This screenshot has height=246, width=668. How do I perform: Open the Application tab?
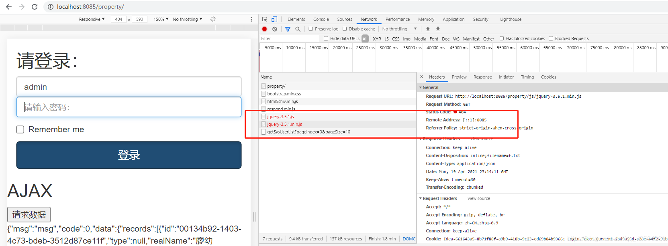(x=454, y=19)
